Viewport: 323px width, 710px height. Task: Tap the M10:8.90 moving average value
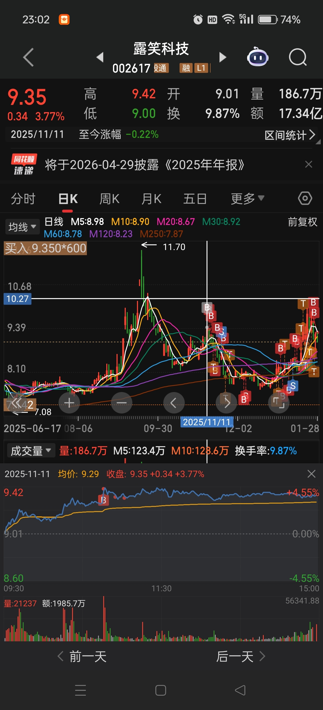pos(130,221)
